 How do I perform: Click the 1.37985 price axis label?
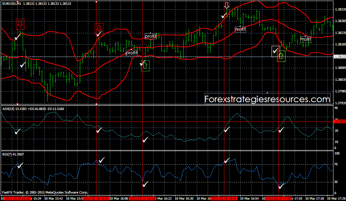point(340,91)
